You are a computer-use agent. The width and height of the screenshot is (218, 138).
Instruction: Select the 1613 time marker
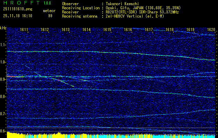[x=66, y=30]
